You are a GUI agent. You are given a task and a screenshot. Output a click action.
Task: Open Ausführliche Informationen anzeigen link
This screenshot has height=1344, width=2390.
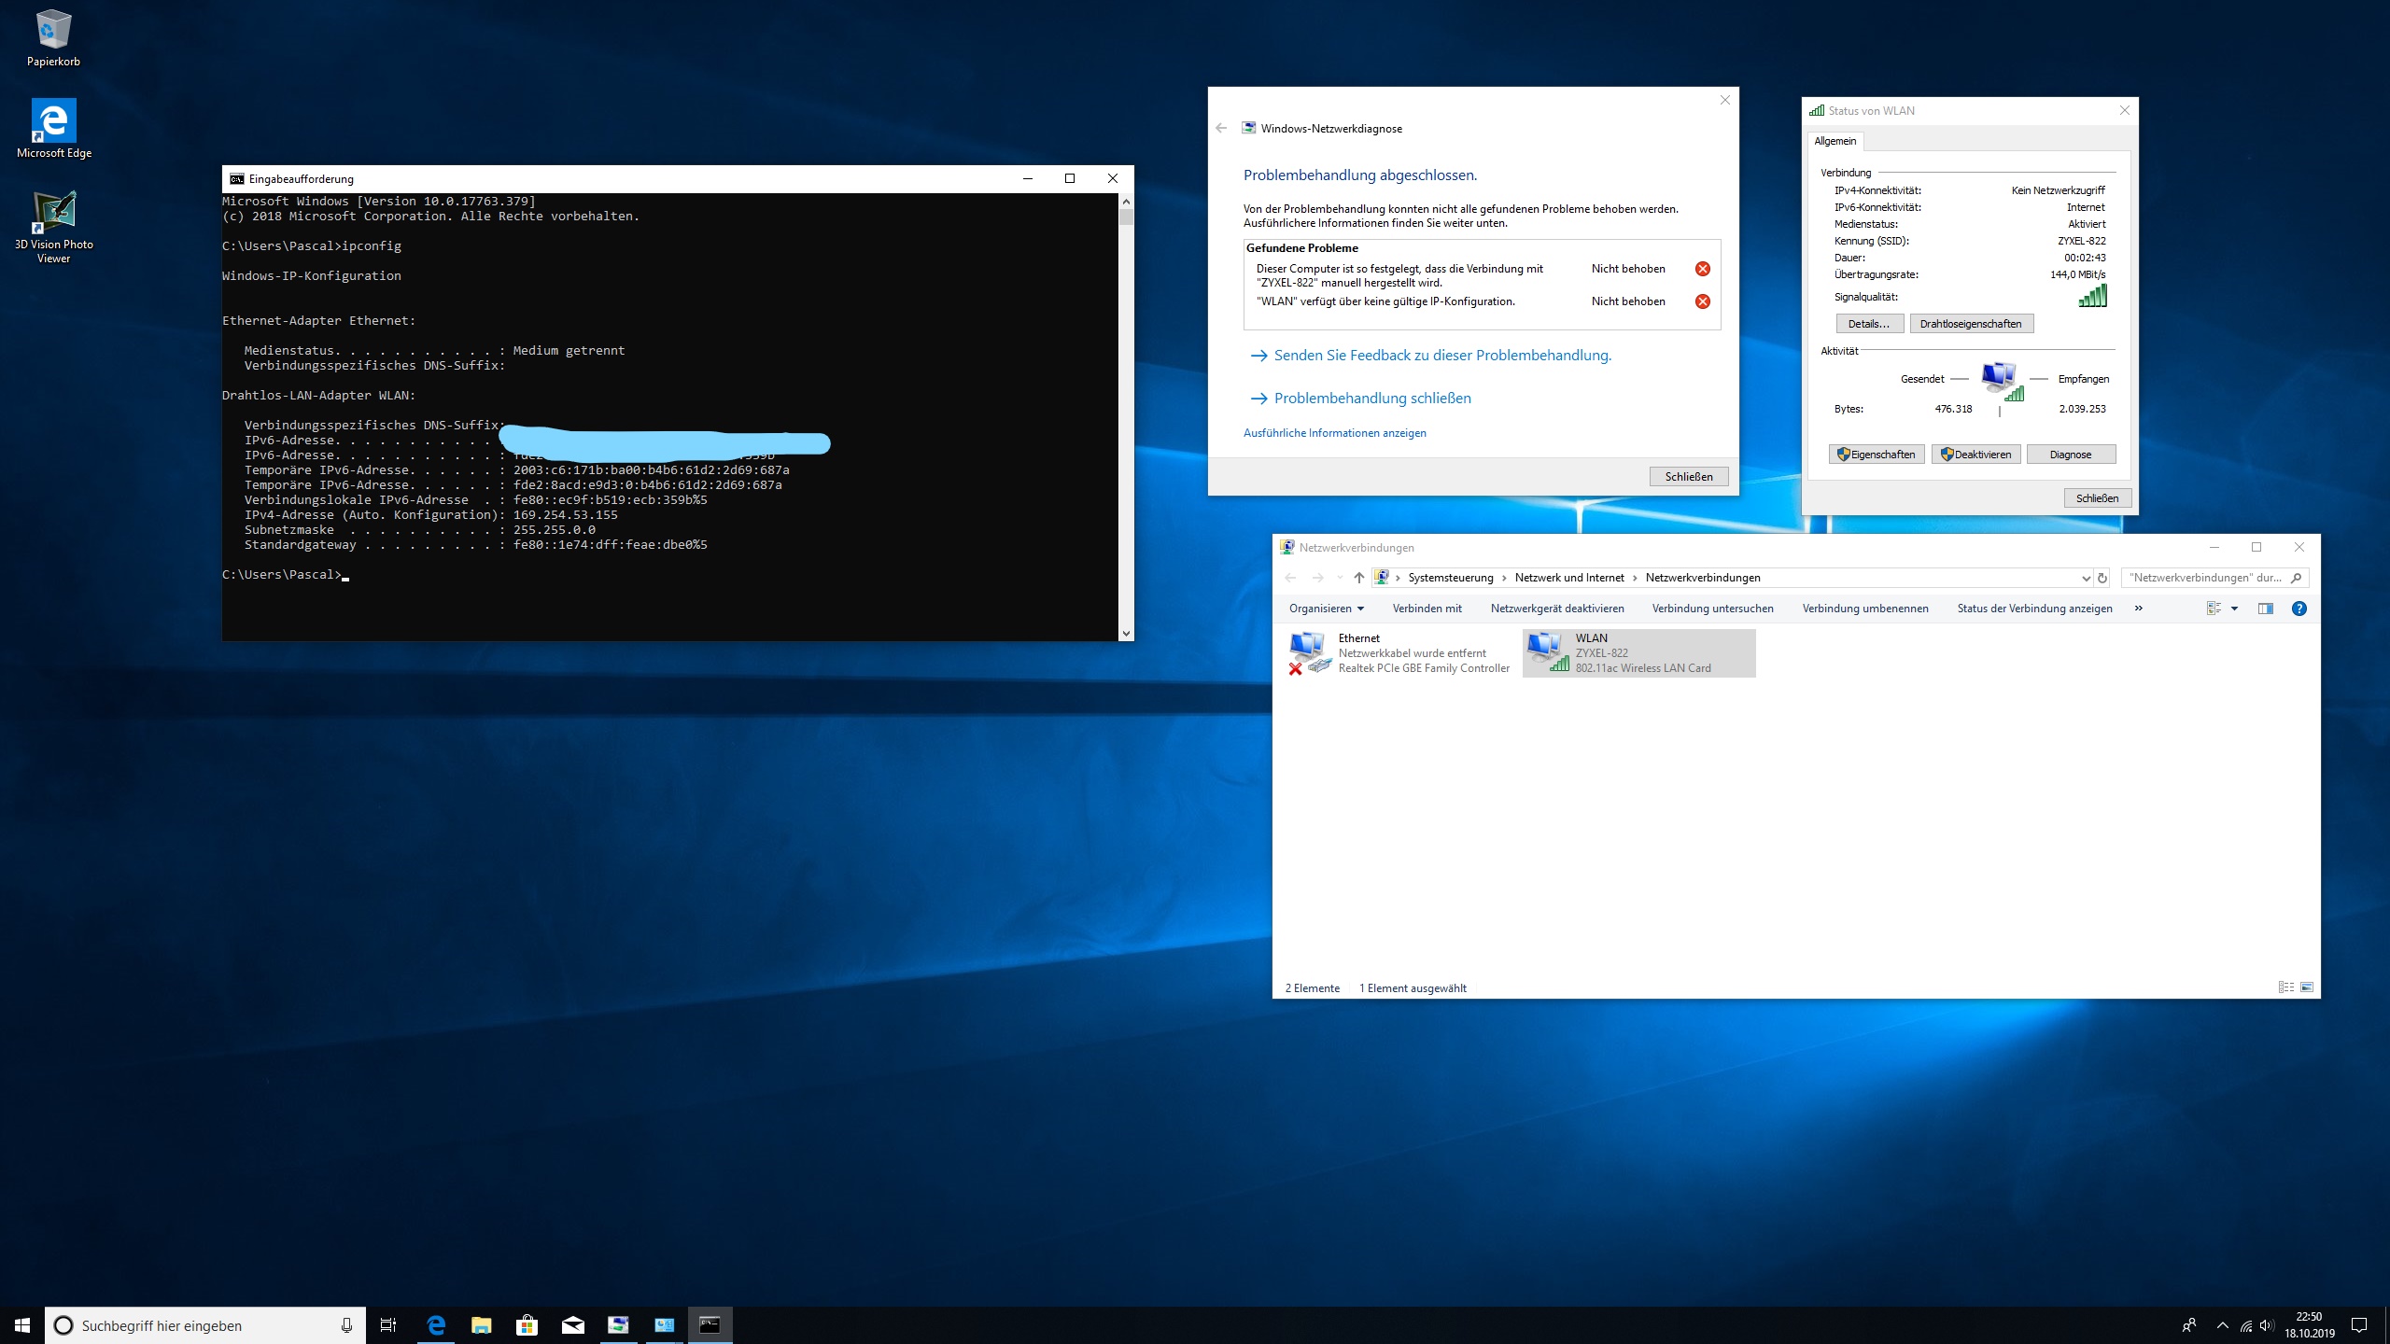point(1334,433)
